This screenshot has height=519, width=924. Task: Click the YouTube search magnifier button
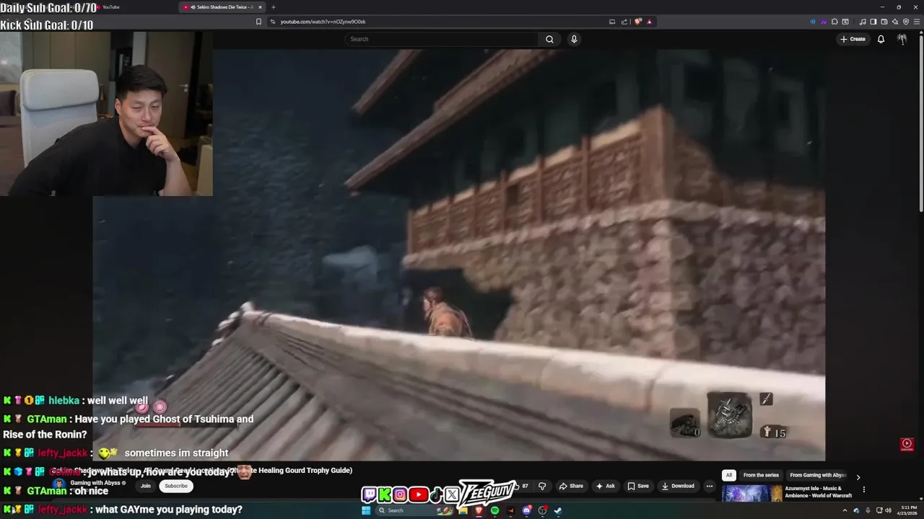coord(549,39)
